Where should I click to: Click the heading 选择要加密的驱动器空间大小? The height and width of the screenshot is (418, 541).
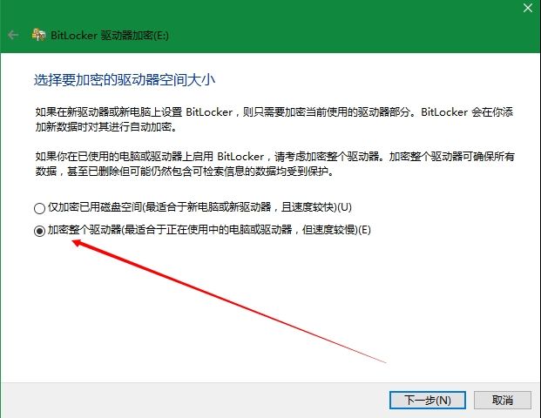pos(125,79)
